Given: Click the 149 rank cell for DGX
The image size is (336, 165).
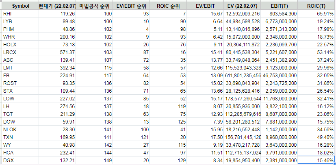Looking at the screenshot, I should 94,160.
